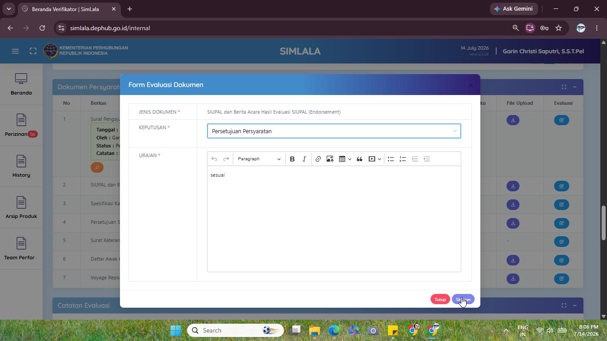
Task: Click the Redo icon in editor toolbar
Action: (x=226, y=159)
